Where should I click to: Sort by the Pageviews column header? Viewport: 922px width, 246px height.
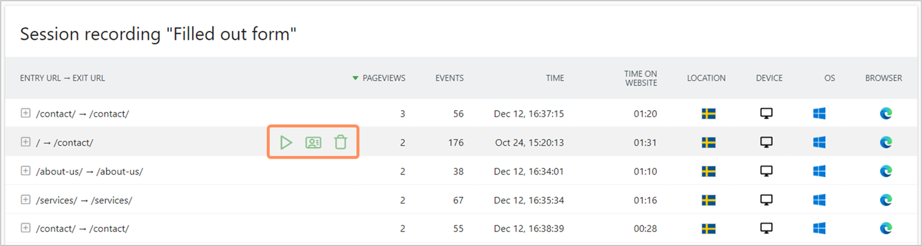click(383, 78)
